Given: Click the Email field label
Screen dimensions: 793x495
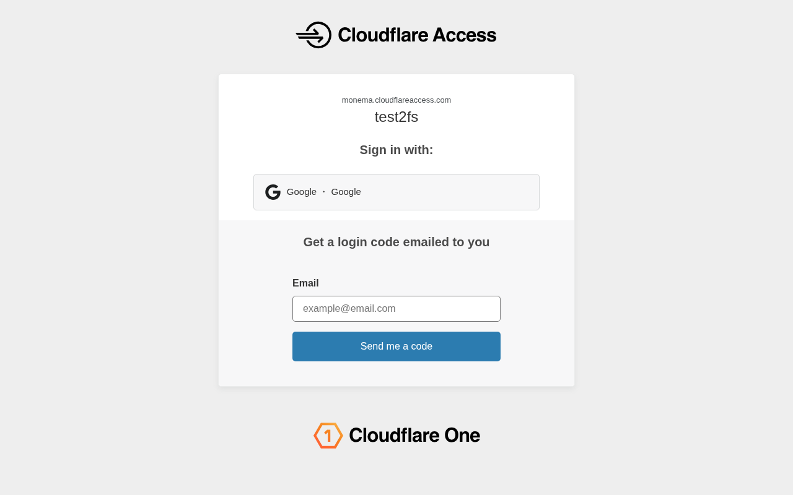Looking at the screenshot, I should click(x=305, y=283).
